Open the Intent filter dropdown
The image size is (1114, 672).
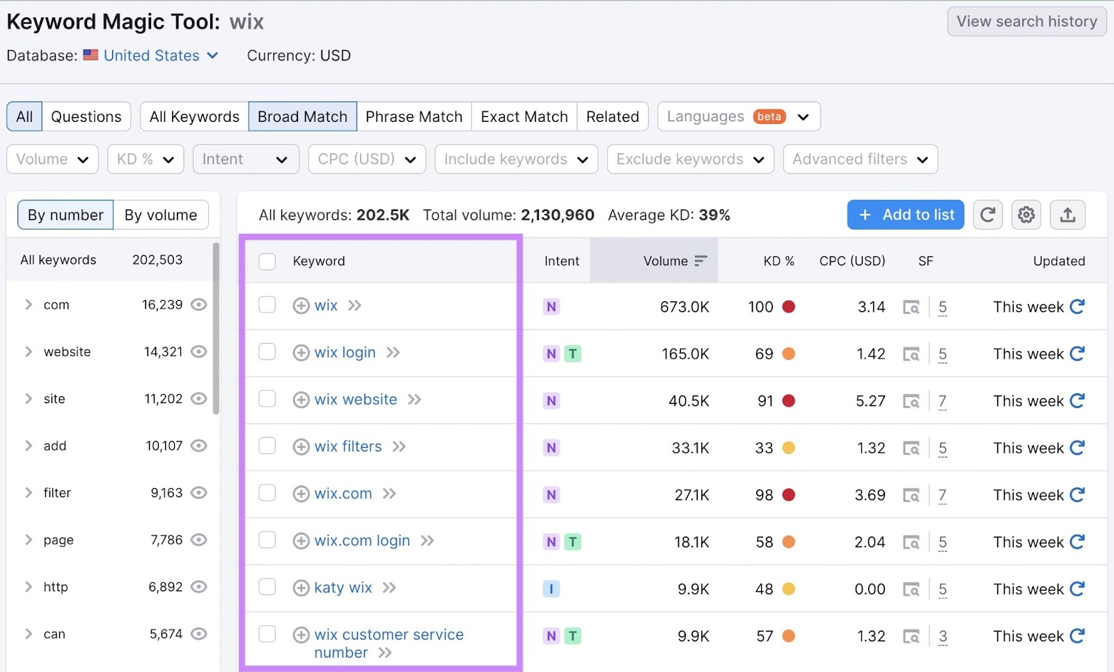245,159
